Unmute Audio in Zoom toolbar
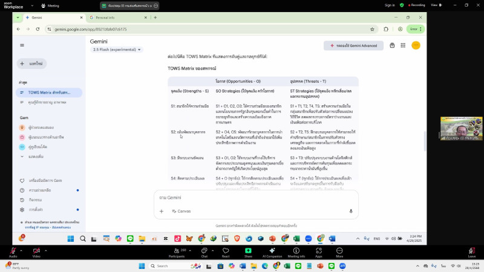484x272 pixels. tap(13, 252)
